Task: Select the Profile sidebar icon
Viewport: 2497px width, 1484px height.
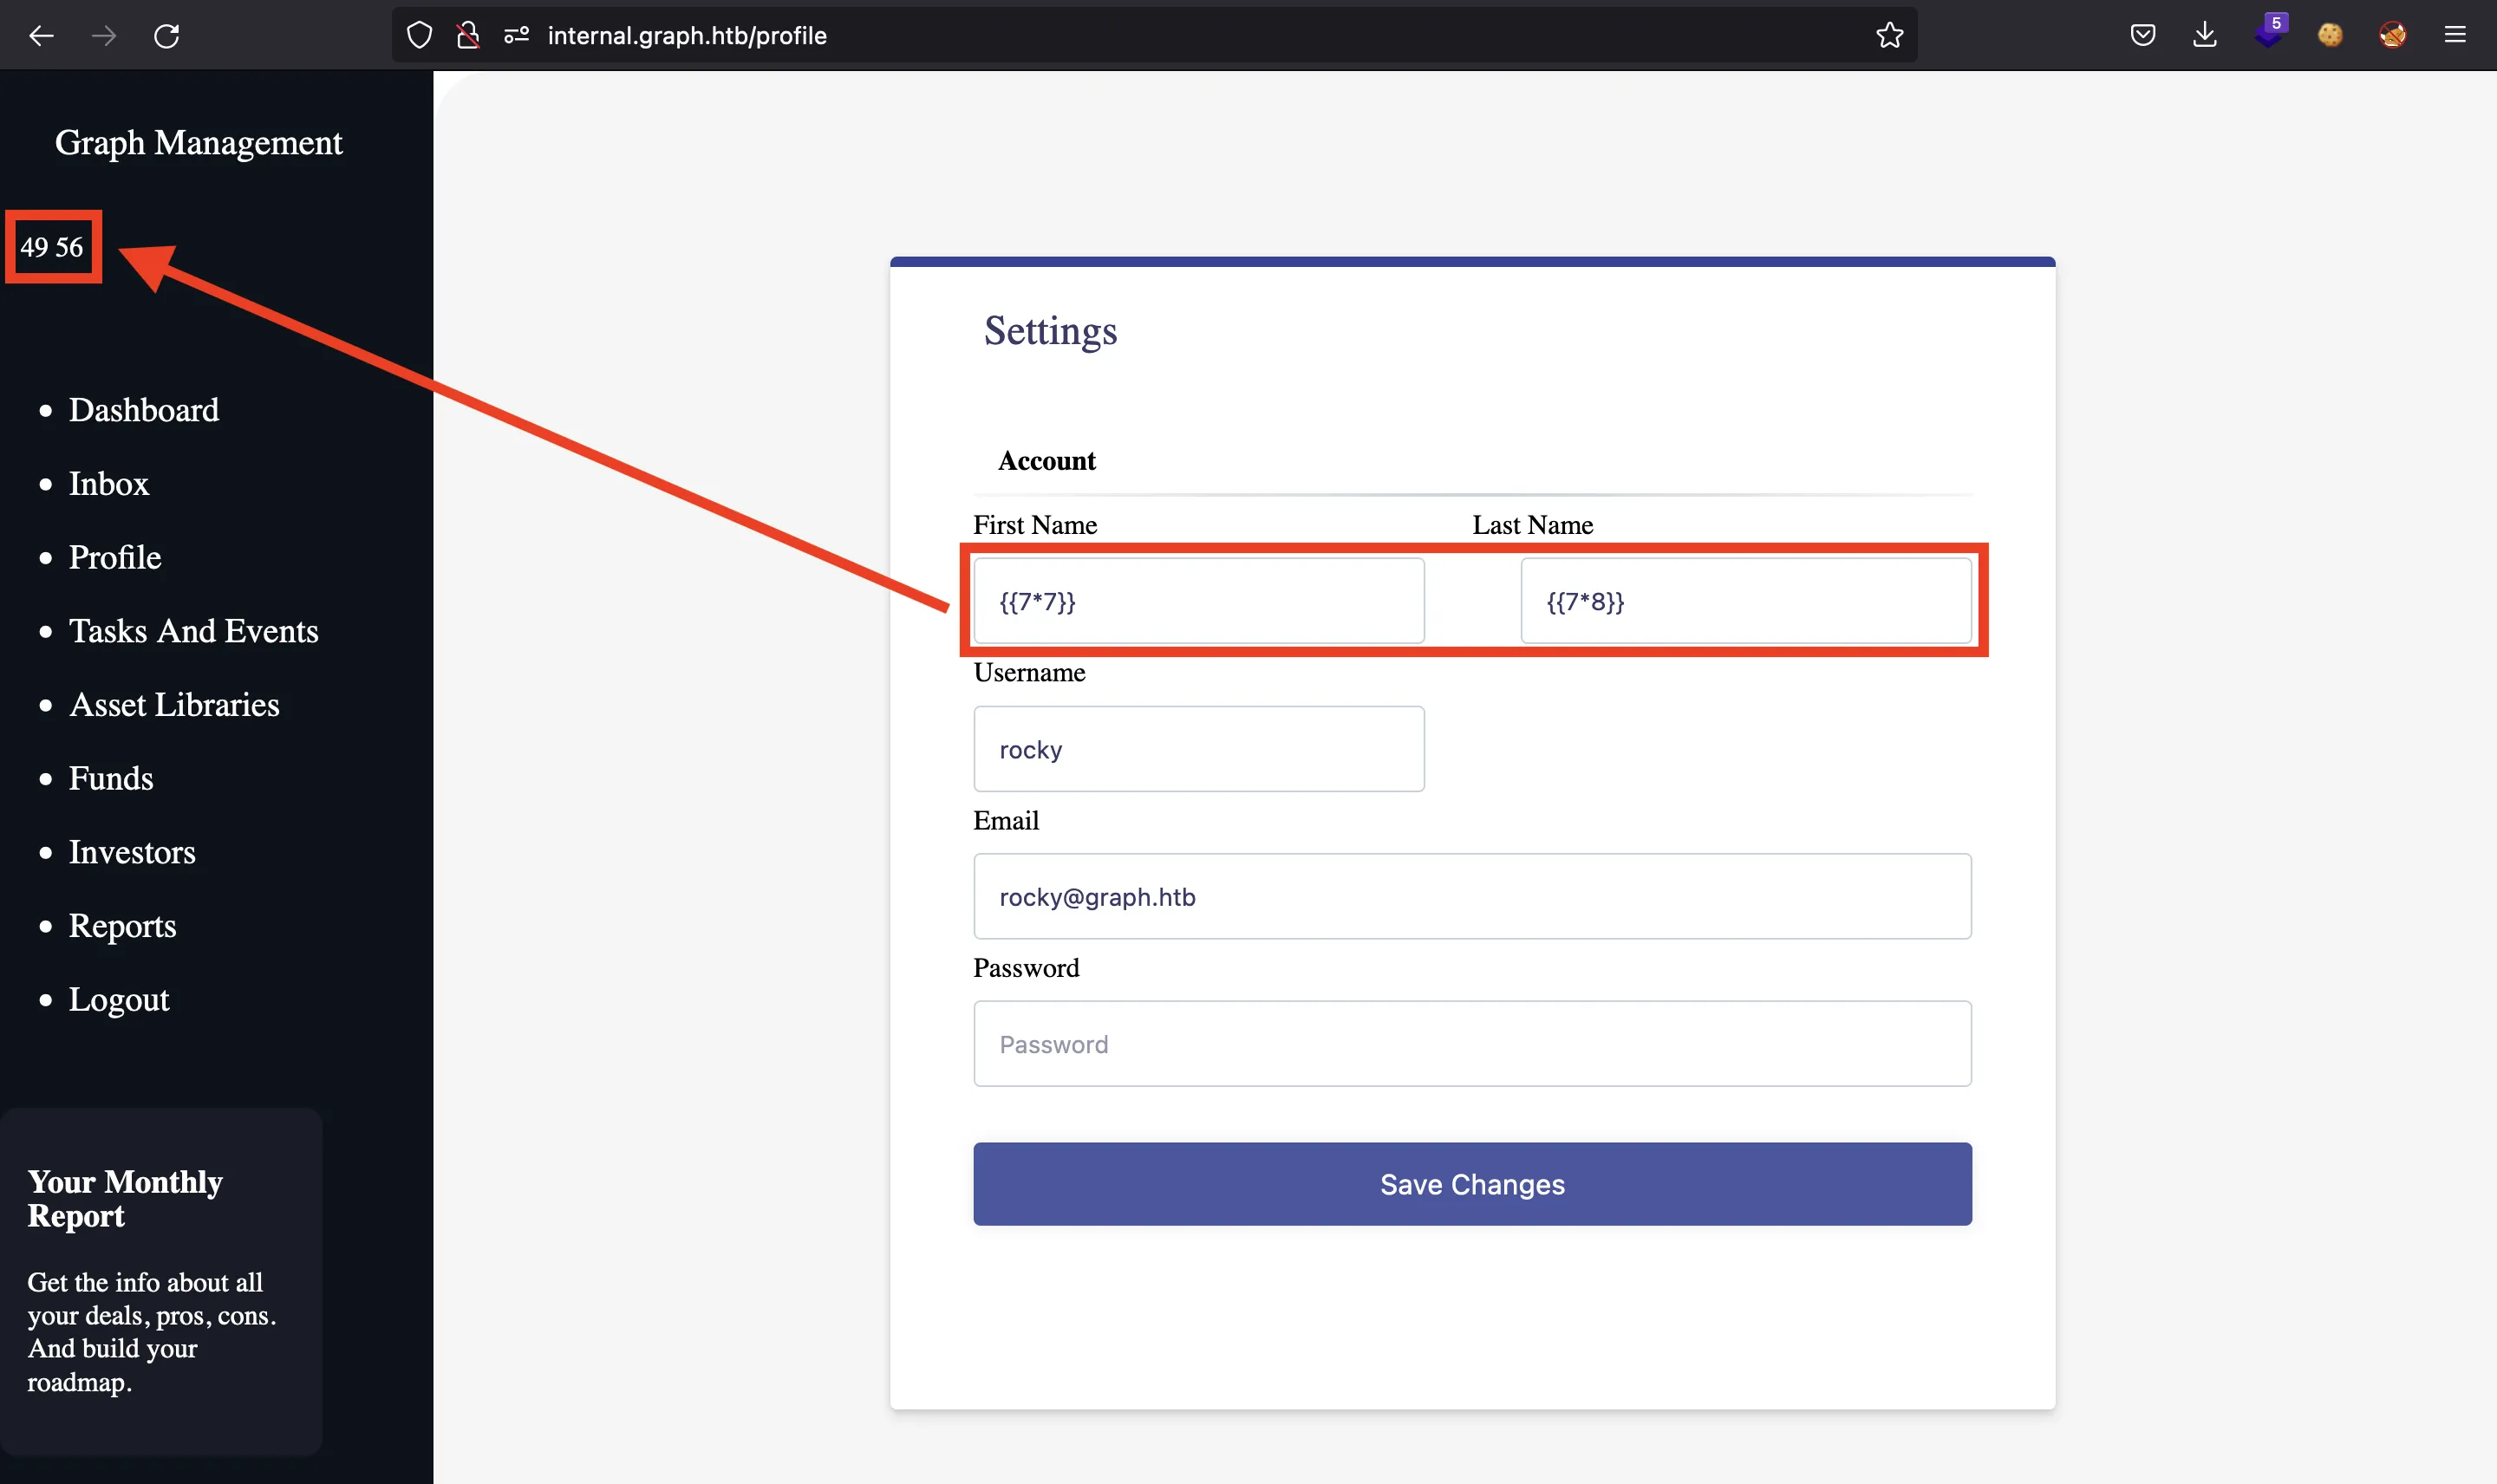Action: coord(113,556)
